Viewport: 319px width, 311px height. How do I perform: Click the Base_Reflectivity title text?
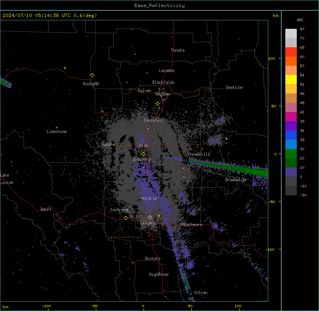click(159, 6)
